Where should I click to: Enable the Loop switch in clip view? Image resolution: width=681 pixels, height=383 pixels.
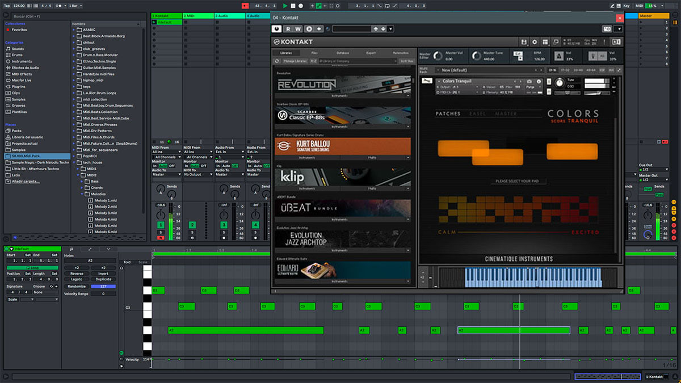click(32, 267)
